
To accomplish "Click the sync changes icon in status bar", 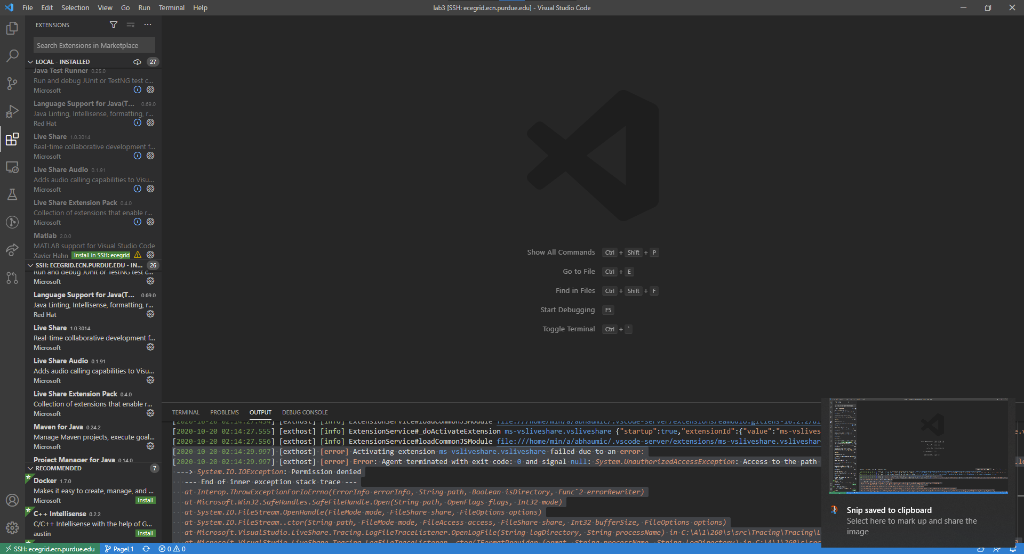I will point(146,549).
